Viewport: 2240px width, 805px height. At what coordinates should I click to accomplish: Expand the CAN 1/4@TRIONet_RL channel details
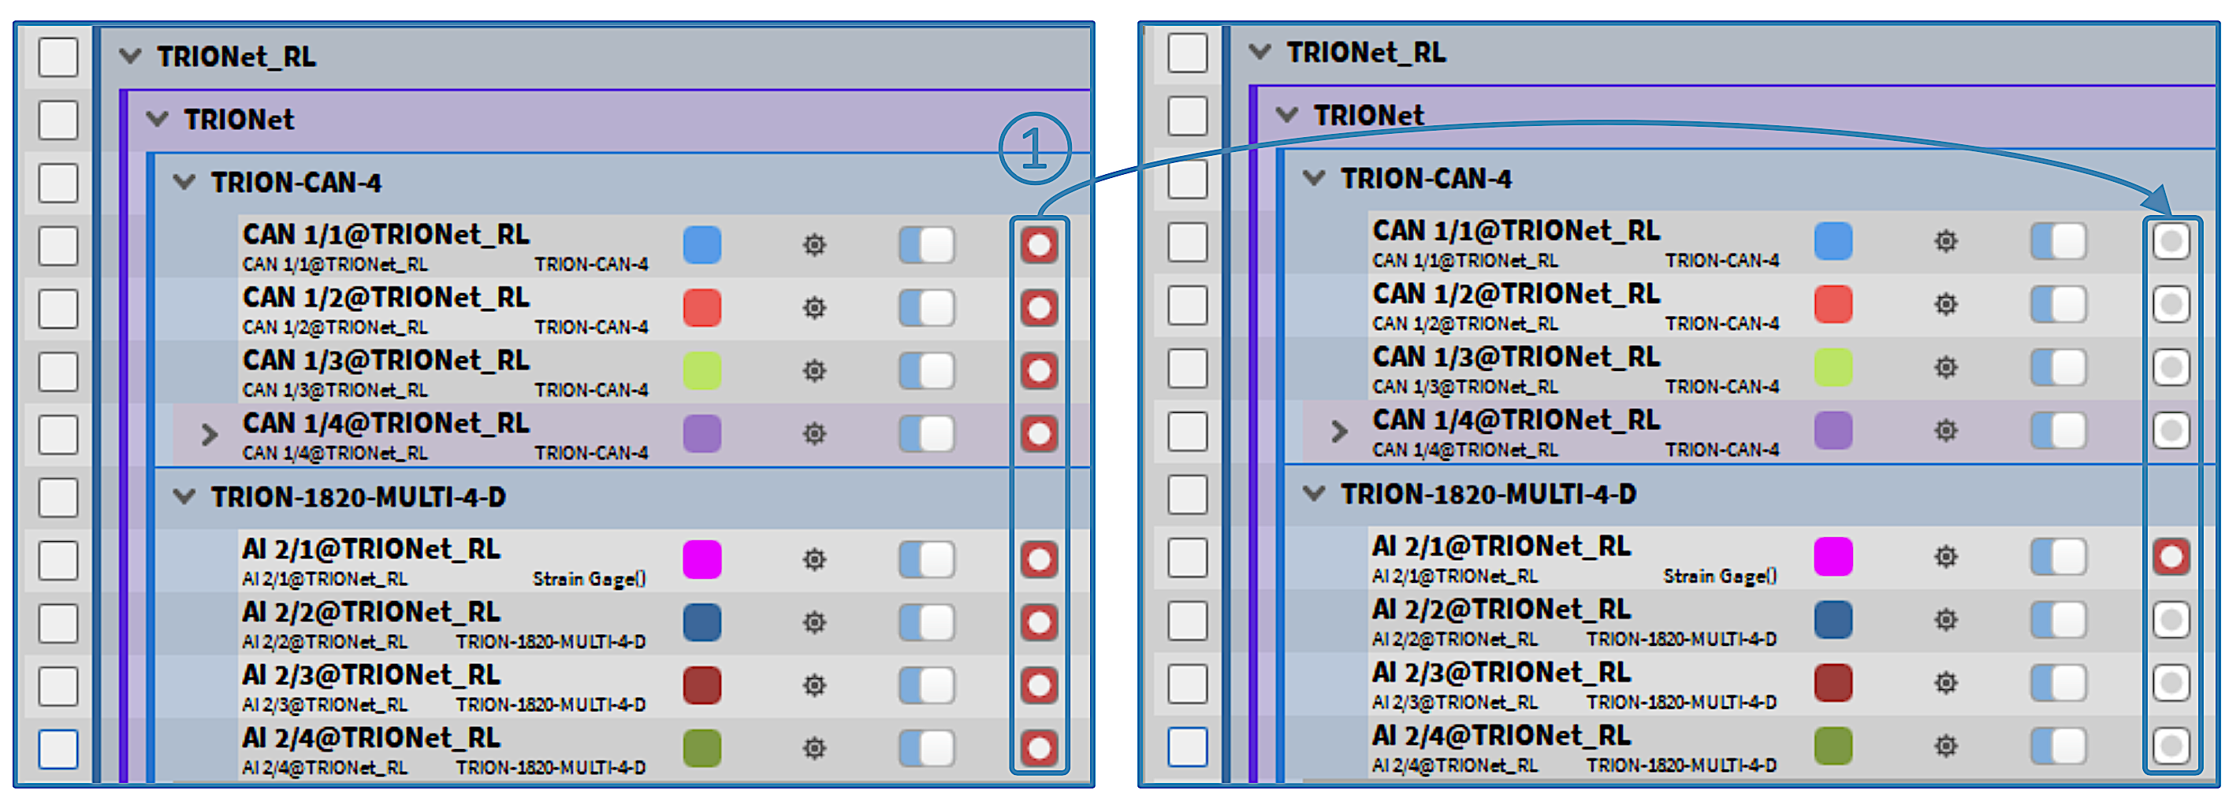point(210,434)
